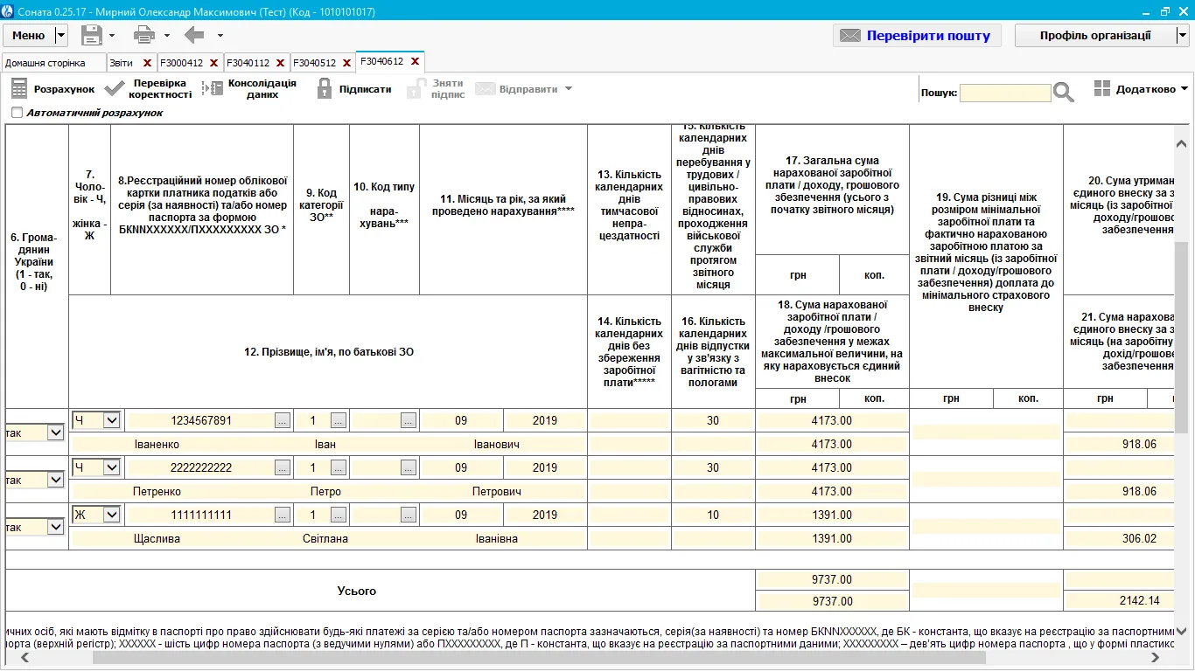The width and height of the screenshot is (1195, 671).
Task: Click the vertical scrollbar down arrow
Action: coord(1181,631)
